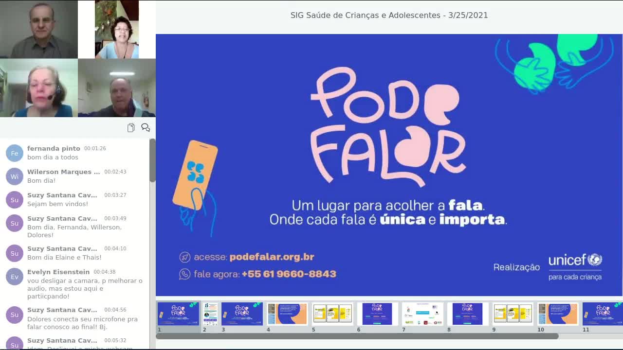Image resolution: width=623 pixels, height=350 pixels.
Task: Click the compass icon next to 'acesse'
Action: pyautogui.click(x=184, y=257)
